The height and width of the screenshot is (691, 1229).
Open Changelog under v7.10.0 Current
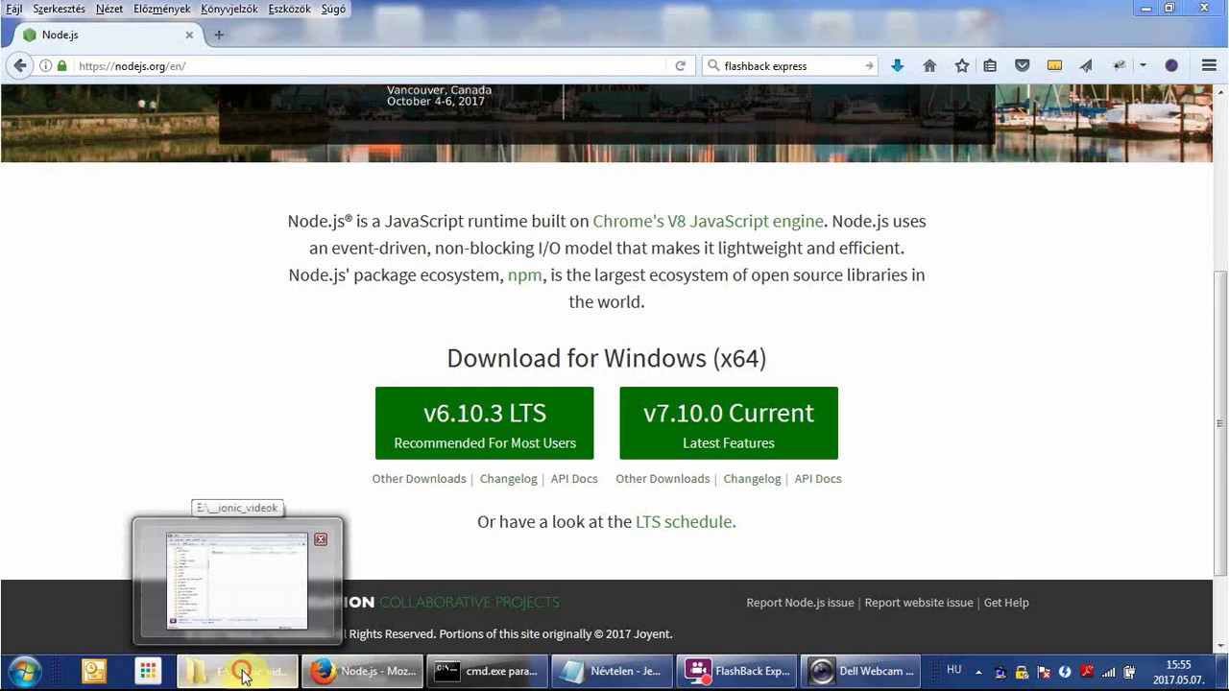click(x=752, y=479)
